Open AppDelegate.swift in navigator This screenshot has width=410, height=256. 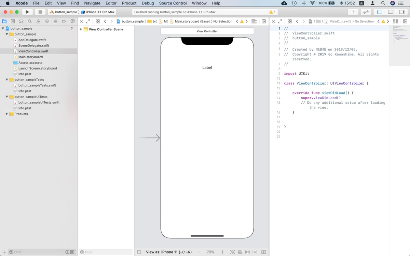coord(32,40)
